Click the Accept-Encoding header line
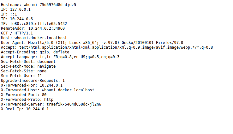Viewport: 233px width, 134px height. [35, 52]
